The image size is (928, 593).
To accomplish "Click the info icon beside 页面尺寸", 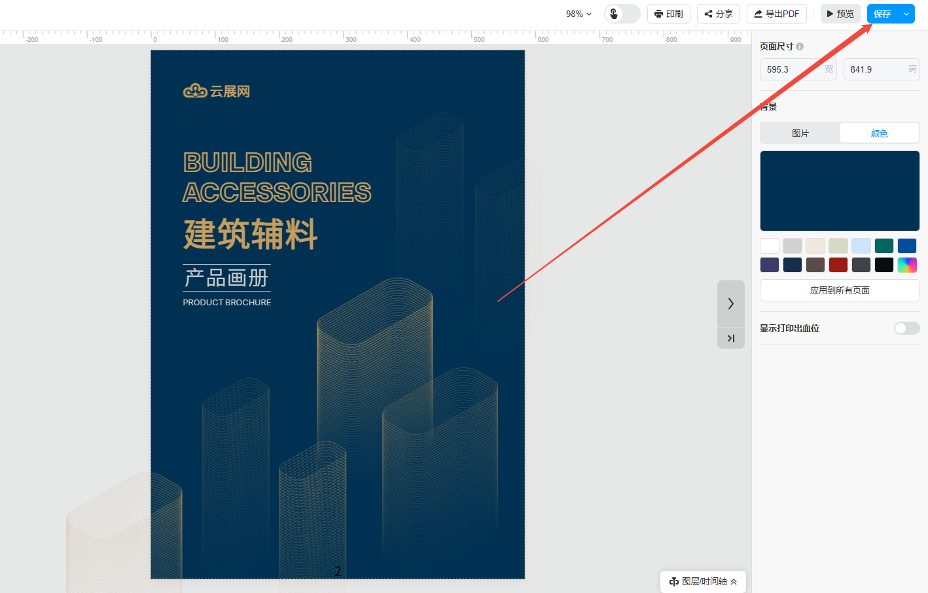I will tap(800, 46).
